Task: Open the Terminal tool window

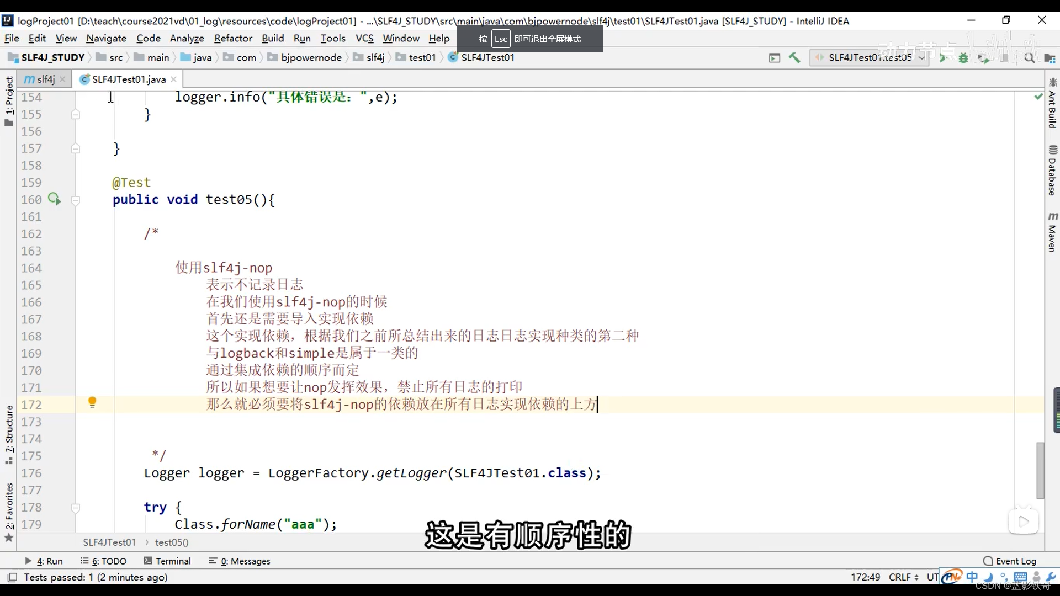Action: 167,561
